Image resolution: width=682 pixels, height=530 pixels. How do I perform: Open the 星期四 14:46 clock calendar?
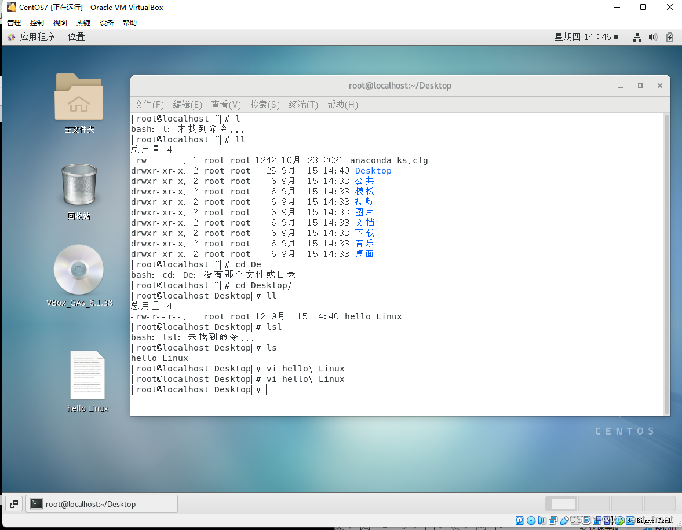click(586, 37)
